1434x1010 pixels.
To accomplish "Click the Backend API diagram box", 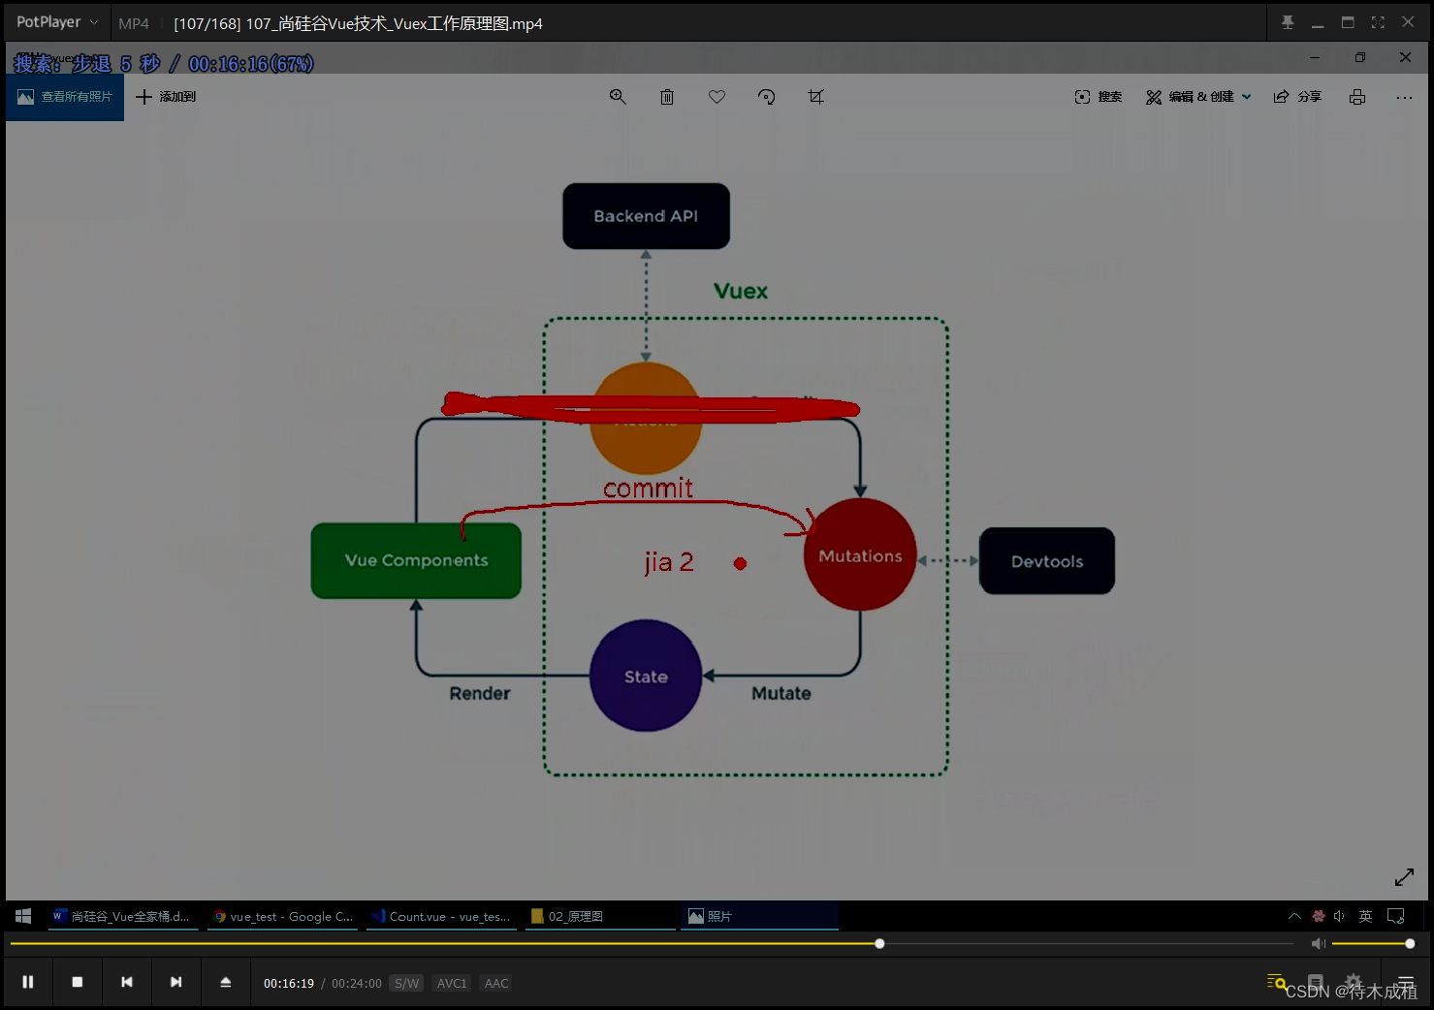I will click(646, 216).
